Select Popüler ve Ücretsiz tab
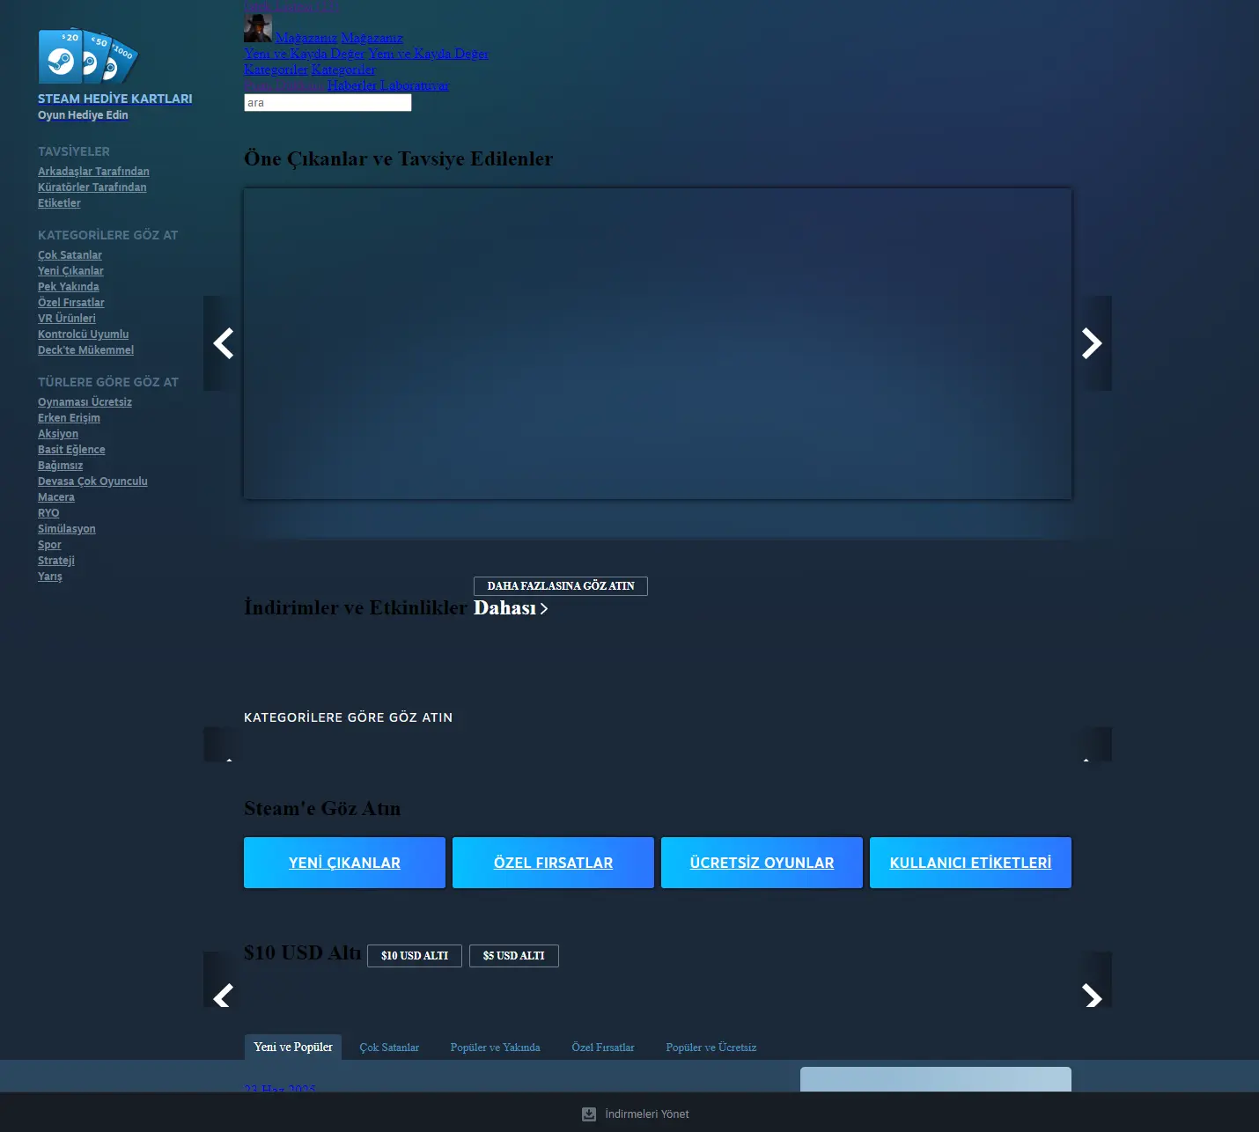Screen dimensions: 1259x1132 click(711, 1047)
